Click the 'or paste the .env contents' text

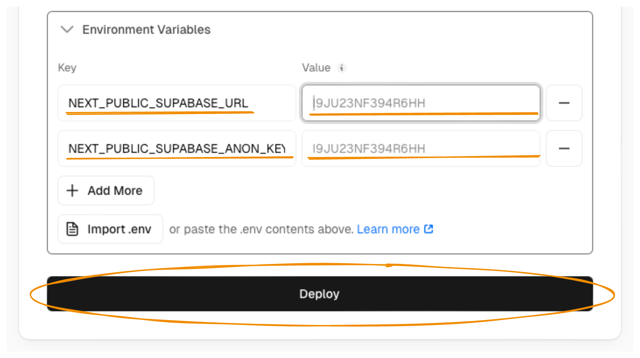tap(261, 229)
